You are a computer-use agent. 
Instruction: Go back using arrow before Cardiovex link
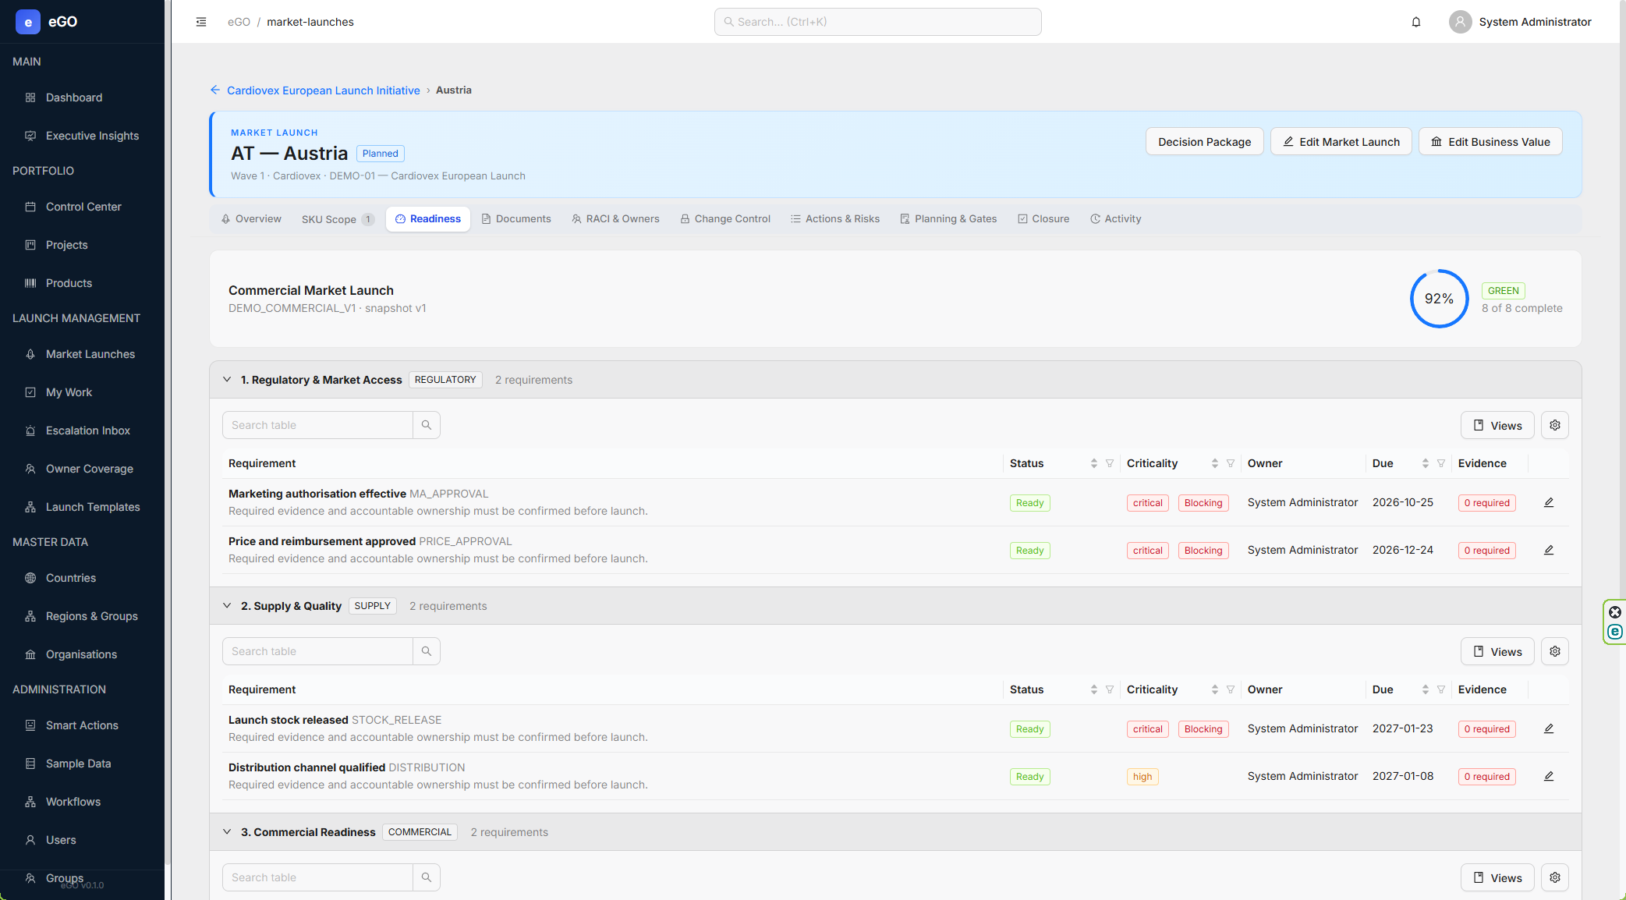click(x=215, y=90)
